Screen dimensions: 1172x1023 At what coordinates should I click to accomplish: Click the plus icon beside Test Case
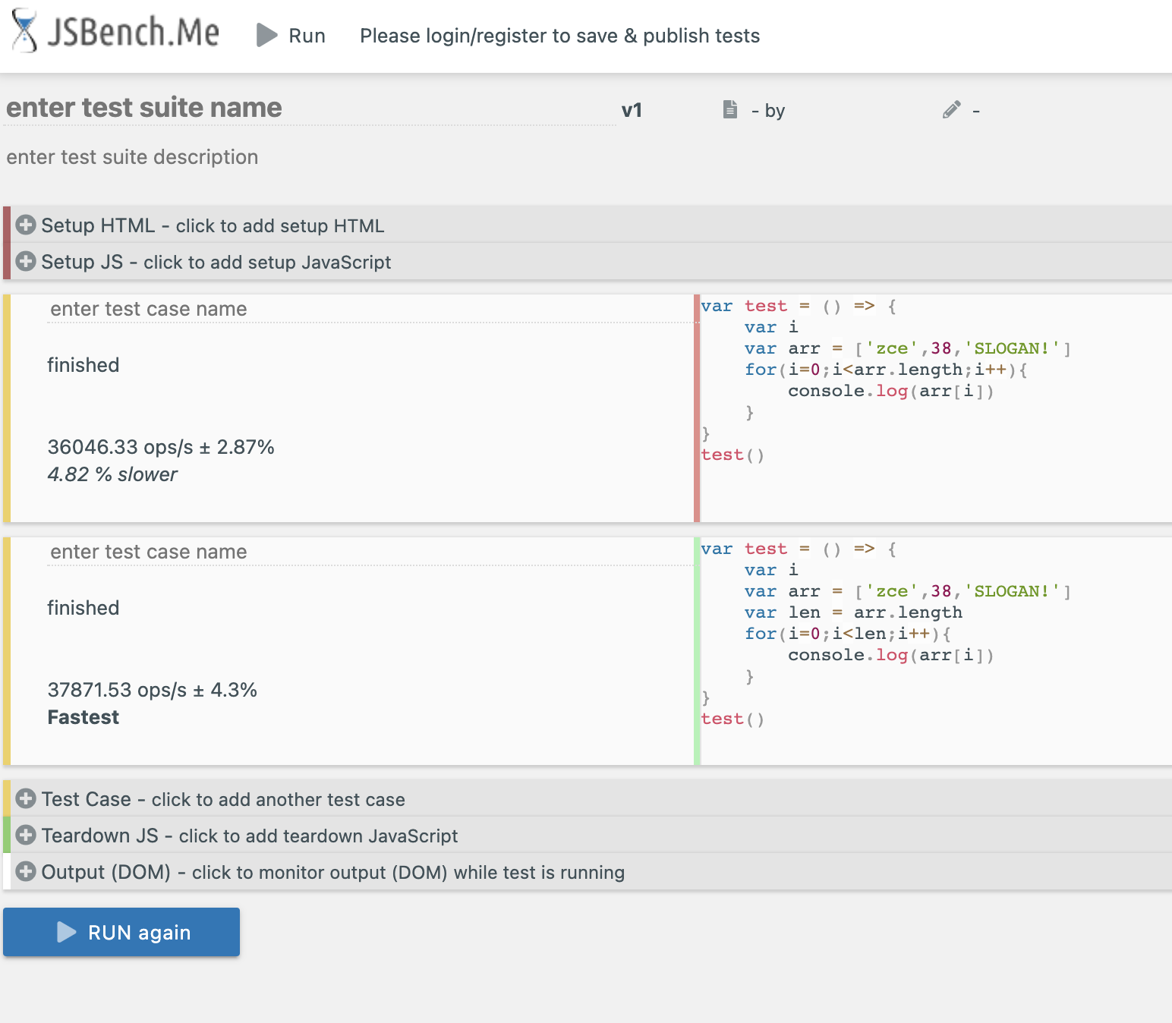[26, 799]
